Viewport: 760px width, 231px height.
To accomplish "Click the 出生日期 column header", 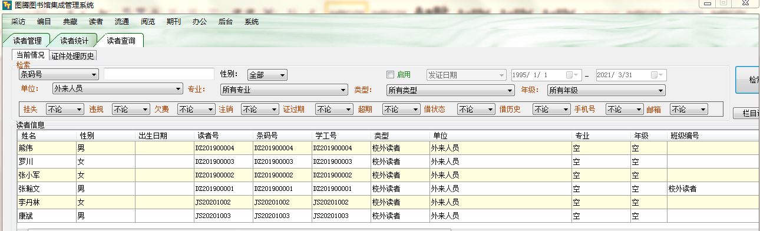I will click(165, 136).
